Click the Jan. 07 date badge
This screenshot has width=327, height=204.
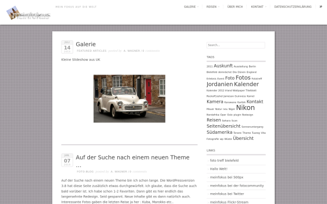pos(67,160)
